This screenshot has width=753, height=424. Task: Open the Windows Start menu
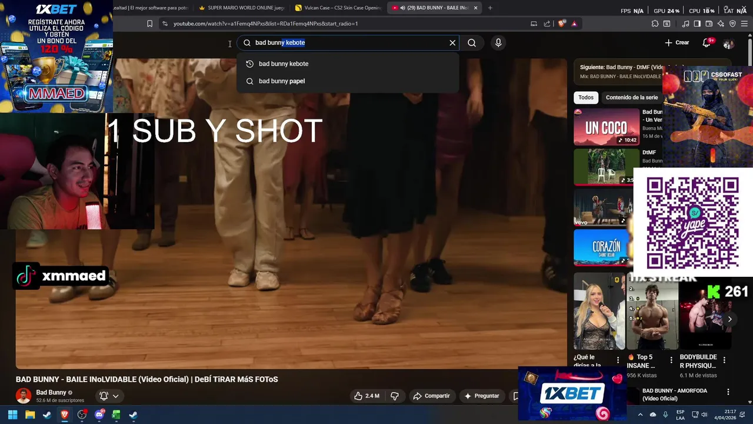12,415
